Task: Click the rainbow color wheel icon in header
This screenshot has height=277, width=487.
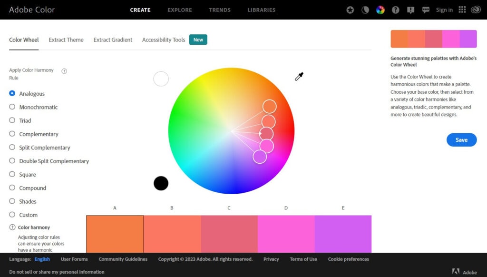Action: 380,10
